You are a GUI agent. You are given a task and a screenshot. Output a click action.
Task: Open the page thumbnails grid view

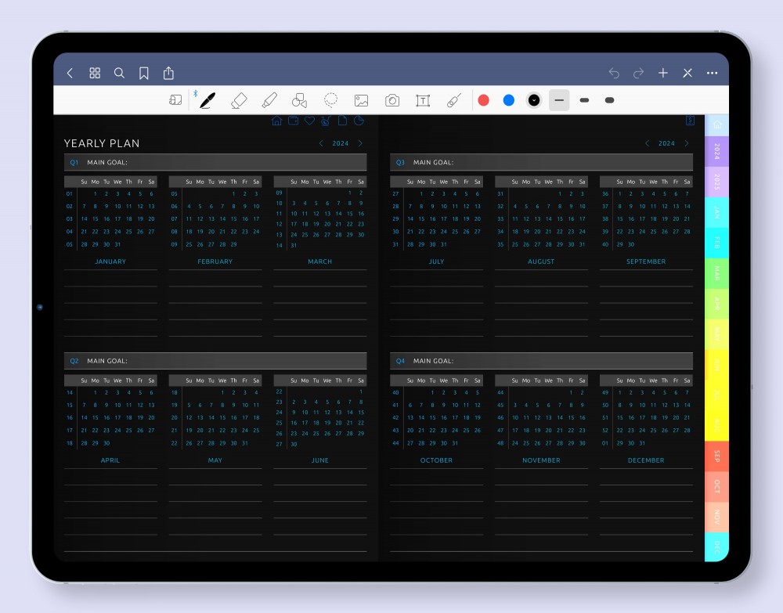click(95, 74)
